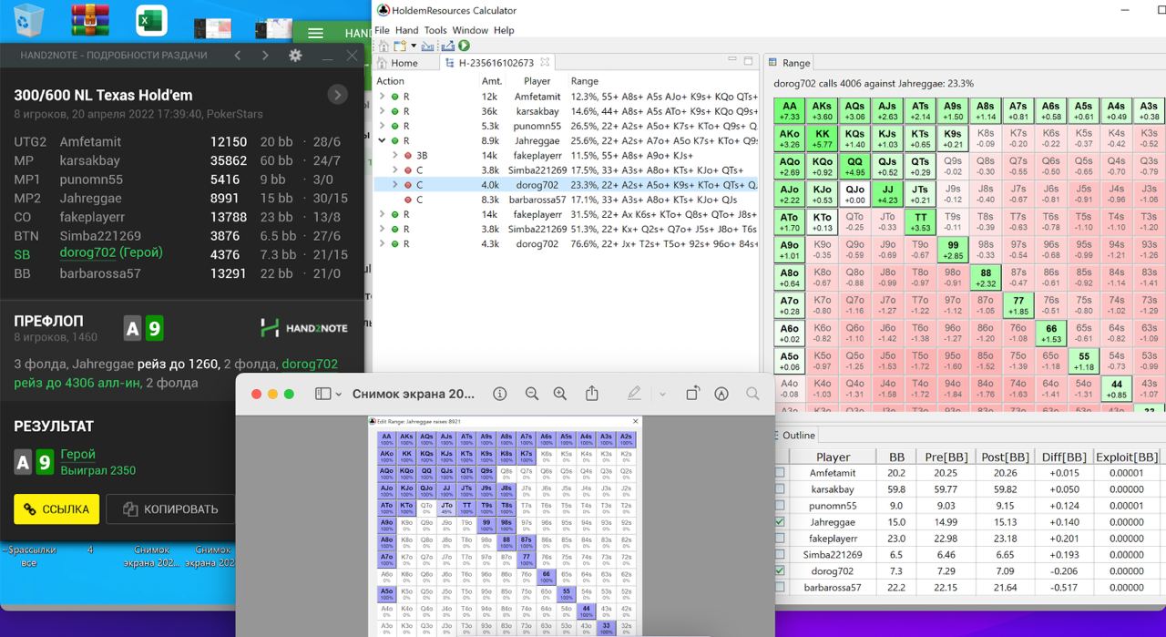Viewport: 1166px width, 637px height.
Task: Go to next hand in Hand2Note
Action: [x=265, y=56]
